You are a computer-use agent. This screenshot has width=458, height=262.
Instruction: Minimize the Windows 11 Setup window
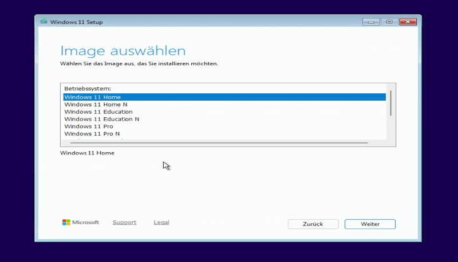click(x=371, y=22)
